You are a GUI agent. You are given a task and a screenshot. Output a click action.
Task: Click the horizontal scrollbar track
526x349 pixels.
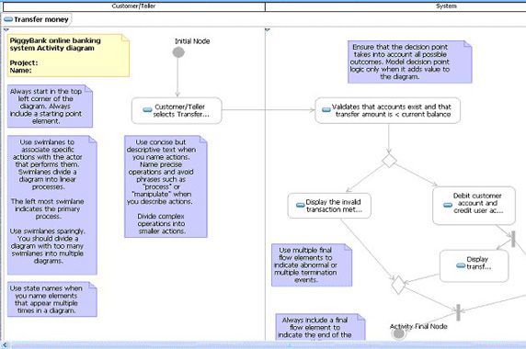pyautogui.click(x=268, y=344)
